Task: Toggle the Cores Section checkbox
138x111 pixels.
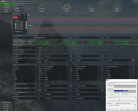Action: (x=14, y=40)
